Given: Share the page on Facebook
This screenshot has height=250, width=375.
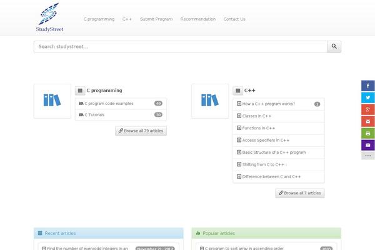Looking at the screenshot, I should [368, 86].
